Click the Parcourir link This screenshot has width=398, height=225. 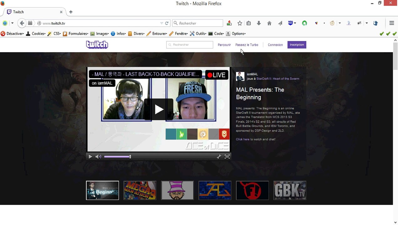click(224, 45)
